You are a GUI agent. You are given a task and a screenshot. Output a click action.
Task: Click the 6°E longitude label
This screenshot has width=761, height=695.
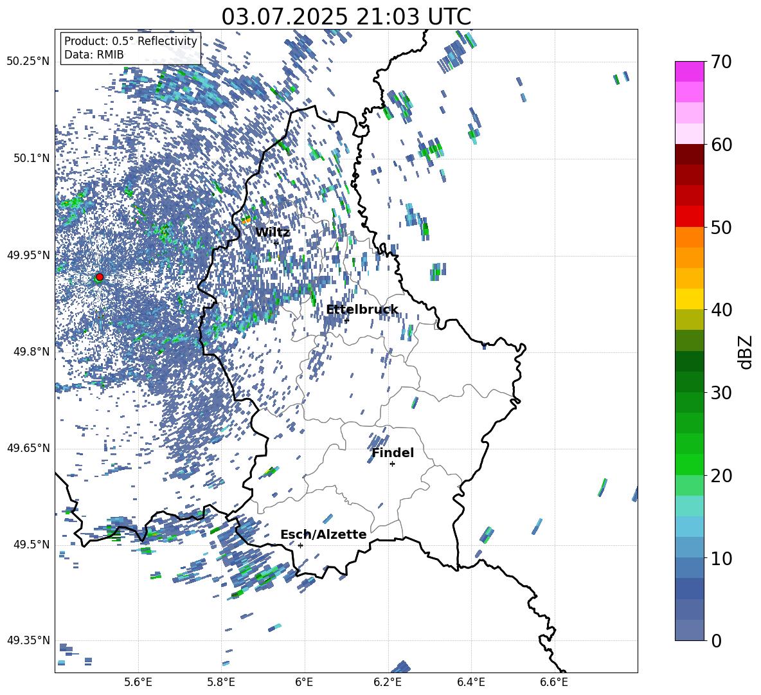tap(304, 682)
